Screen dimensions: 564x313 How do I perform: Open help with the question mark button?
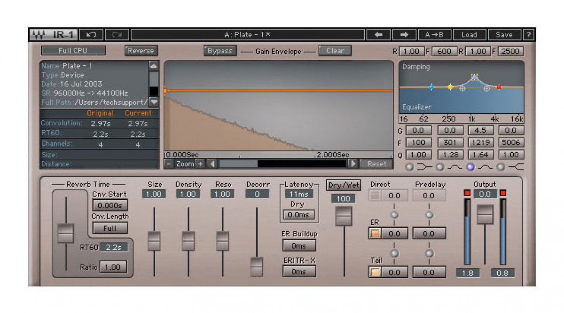529,35
